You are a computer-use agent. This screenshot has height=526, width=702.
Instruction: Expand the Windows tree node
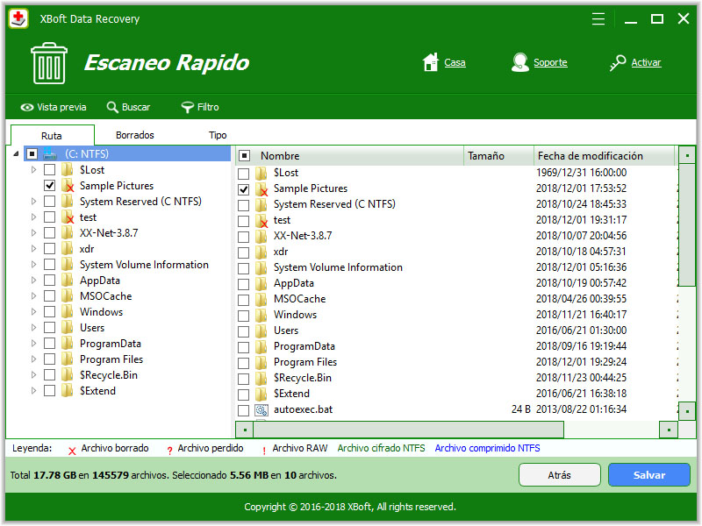click(x=33, y=312)
